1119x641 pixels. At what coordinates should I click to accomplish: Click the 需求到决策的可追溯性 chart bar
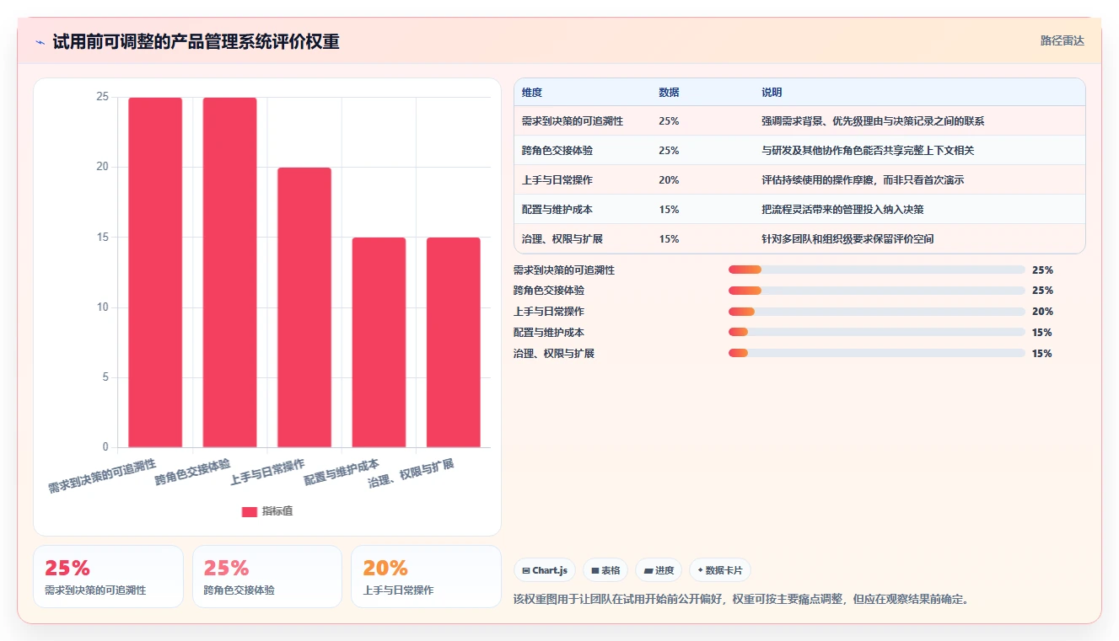tap(155, 272)
